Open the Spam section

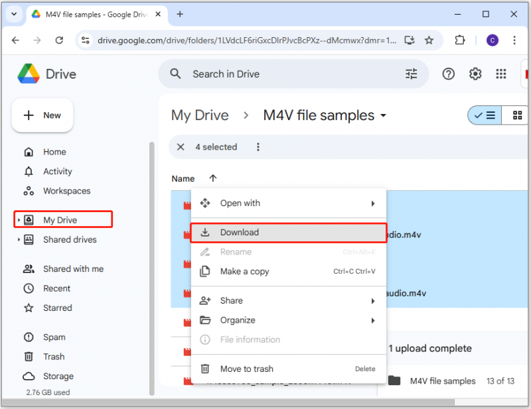click(x=54, y=337)
